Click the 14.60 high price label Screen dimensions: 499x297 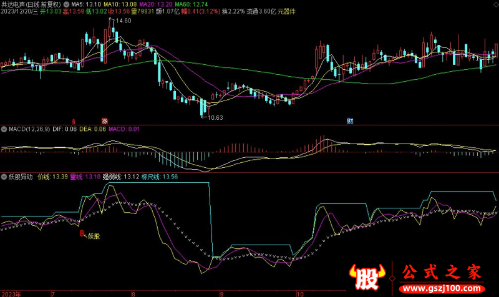(124, 21)
